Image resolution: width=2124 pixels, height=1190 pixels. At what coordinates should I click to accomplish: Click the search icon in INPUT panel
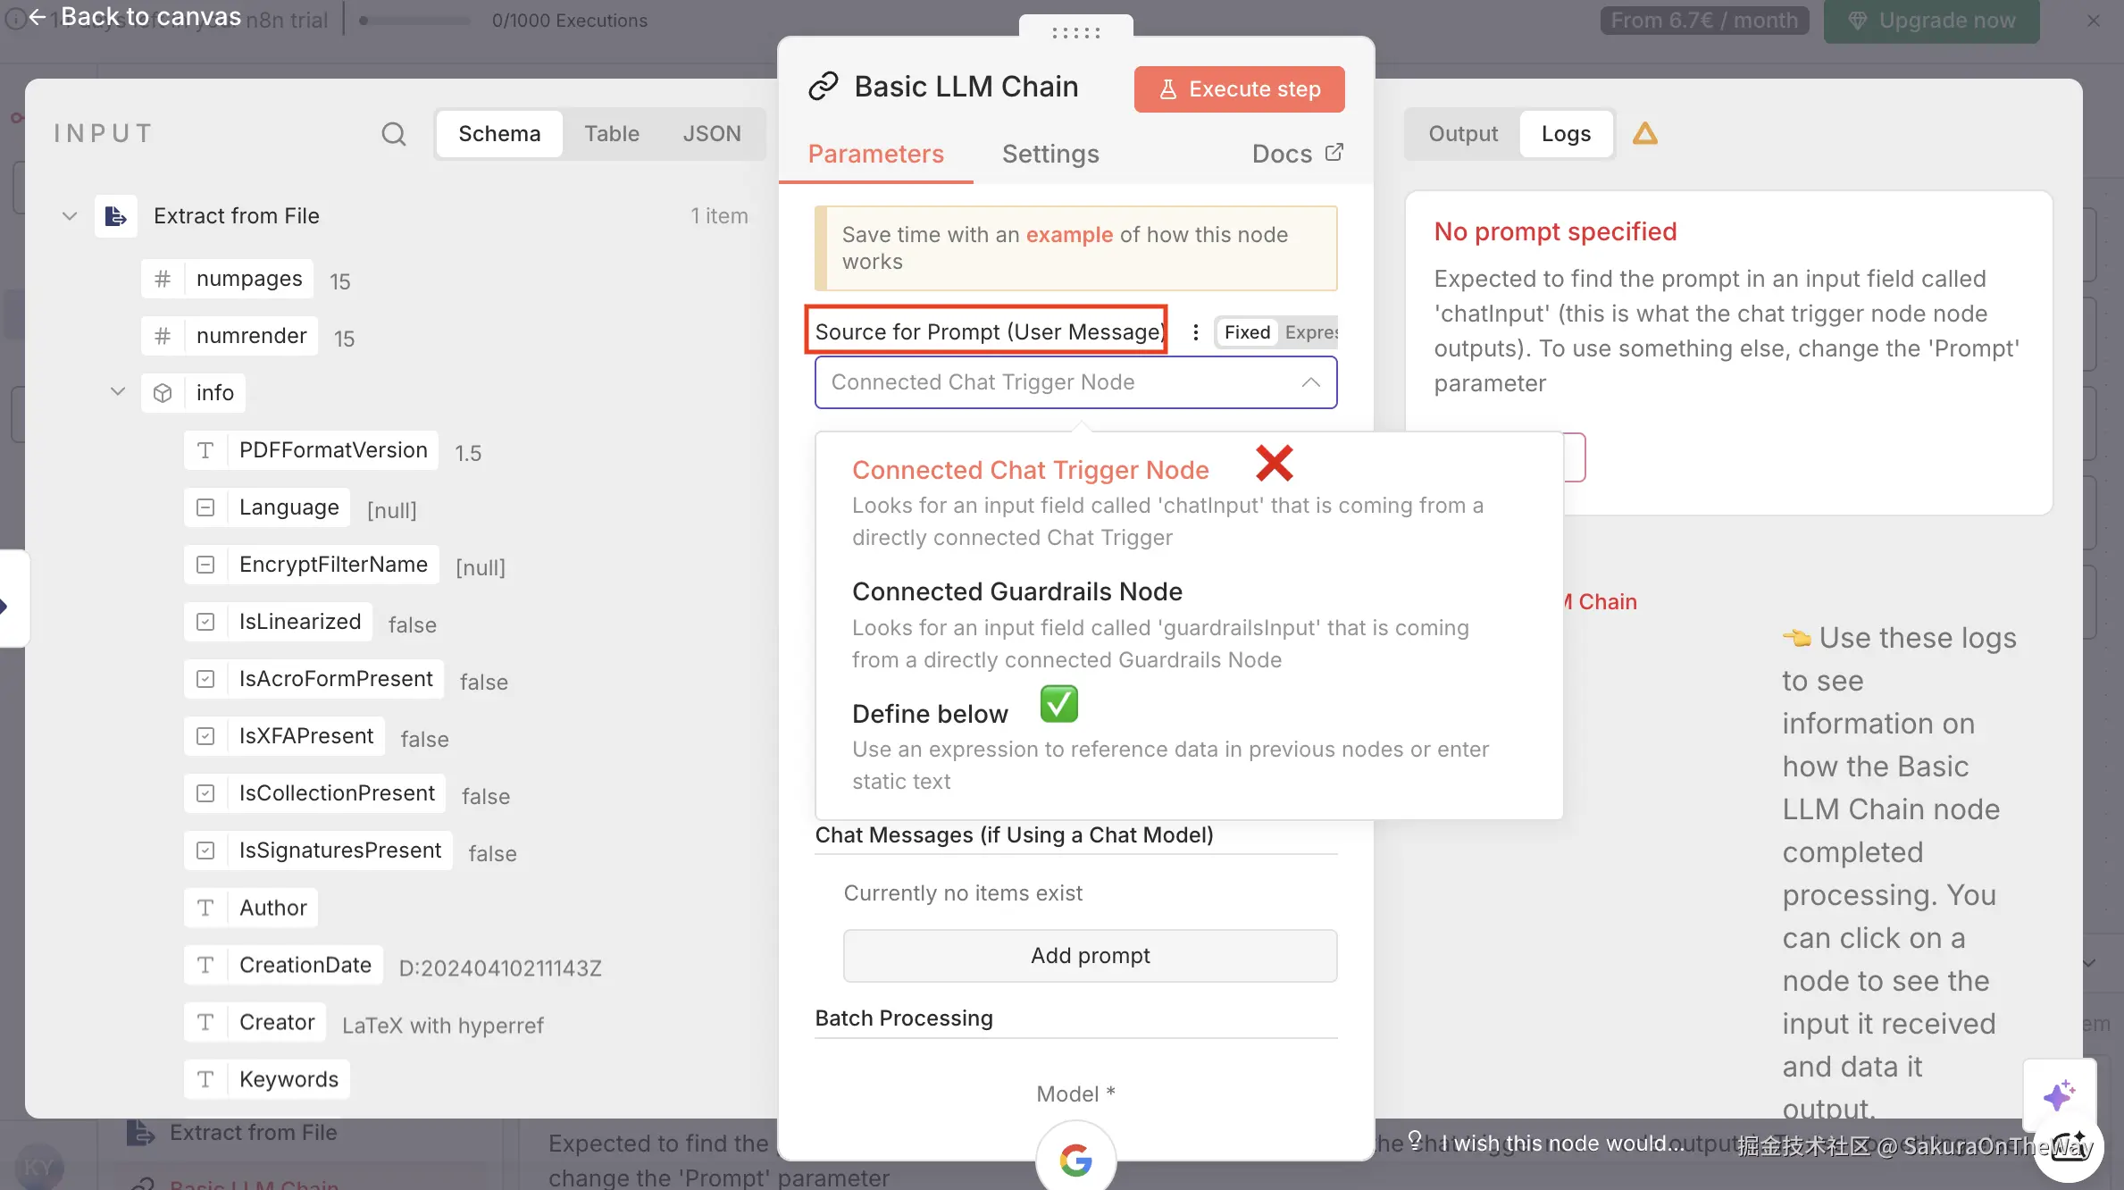pos(393,134)
